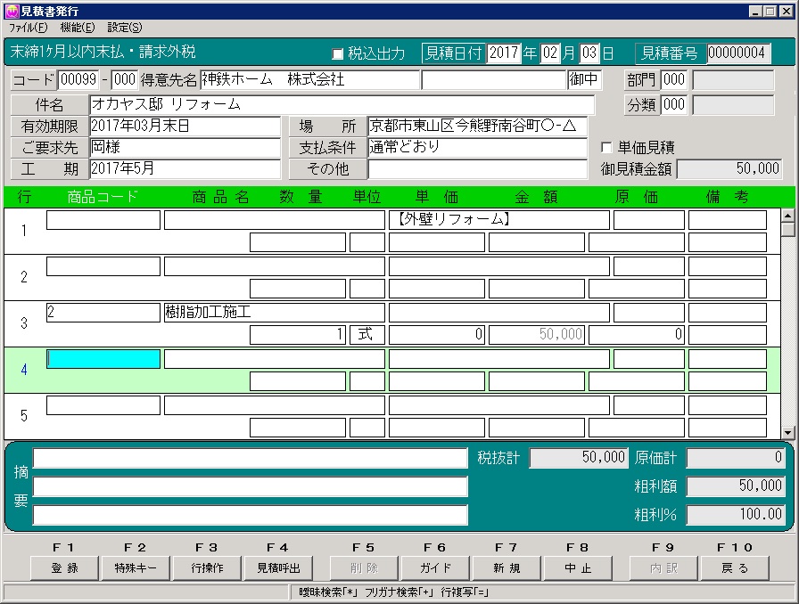The image size is (799, 604).
Task: Click row 3 amount field 50,000
Action: coord(537,335)
